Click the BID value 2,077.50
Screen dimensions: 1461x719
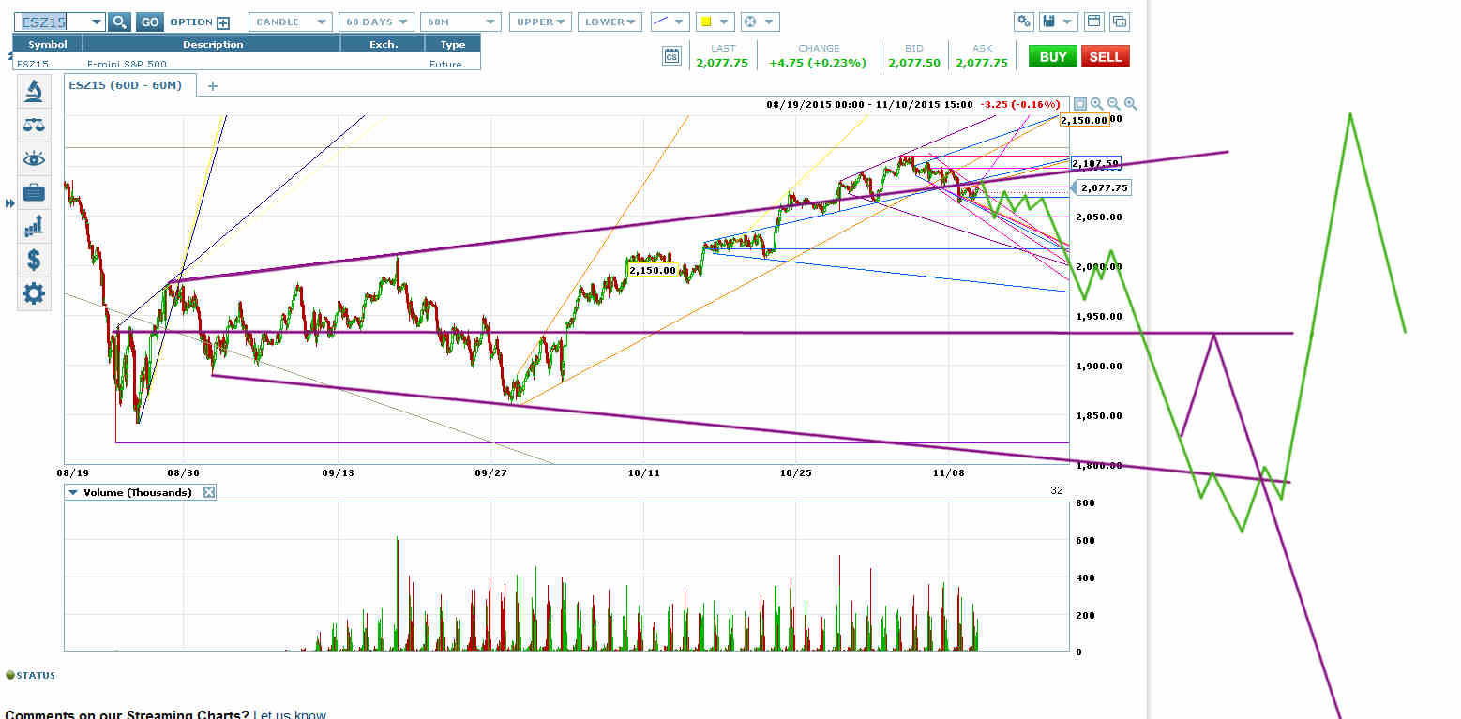tap(914, 63)
